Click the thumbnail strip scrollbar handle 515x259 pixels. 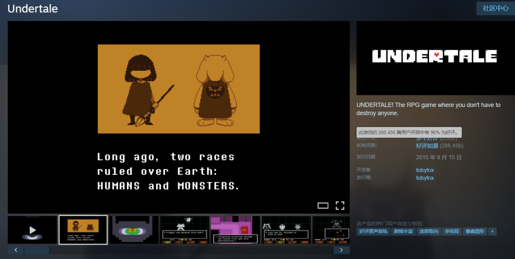[x=37, y=250]
